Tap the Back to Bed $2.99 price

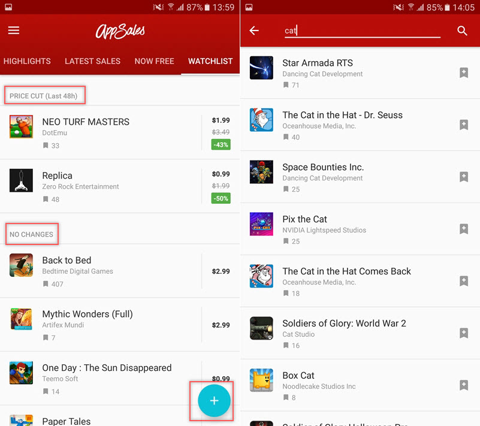tap(221, 271)
